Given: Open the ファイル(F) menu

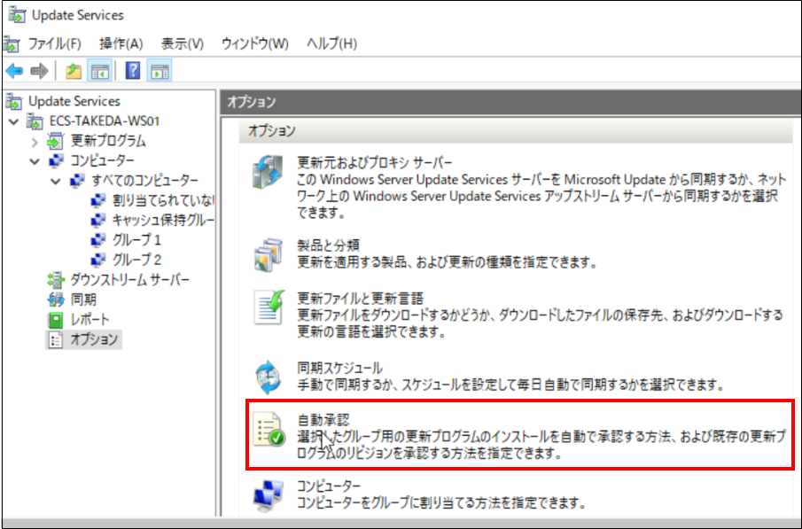Looking at the screenshot, I should coord(54,44).
